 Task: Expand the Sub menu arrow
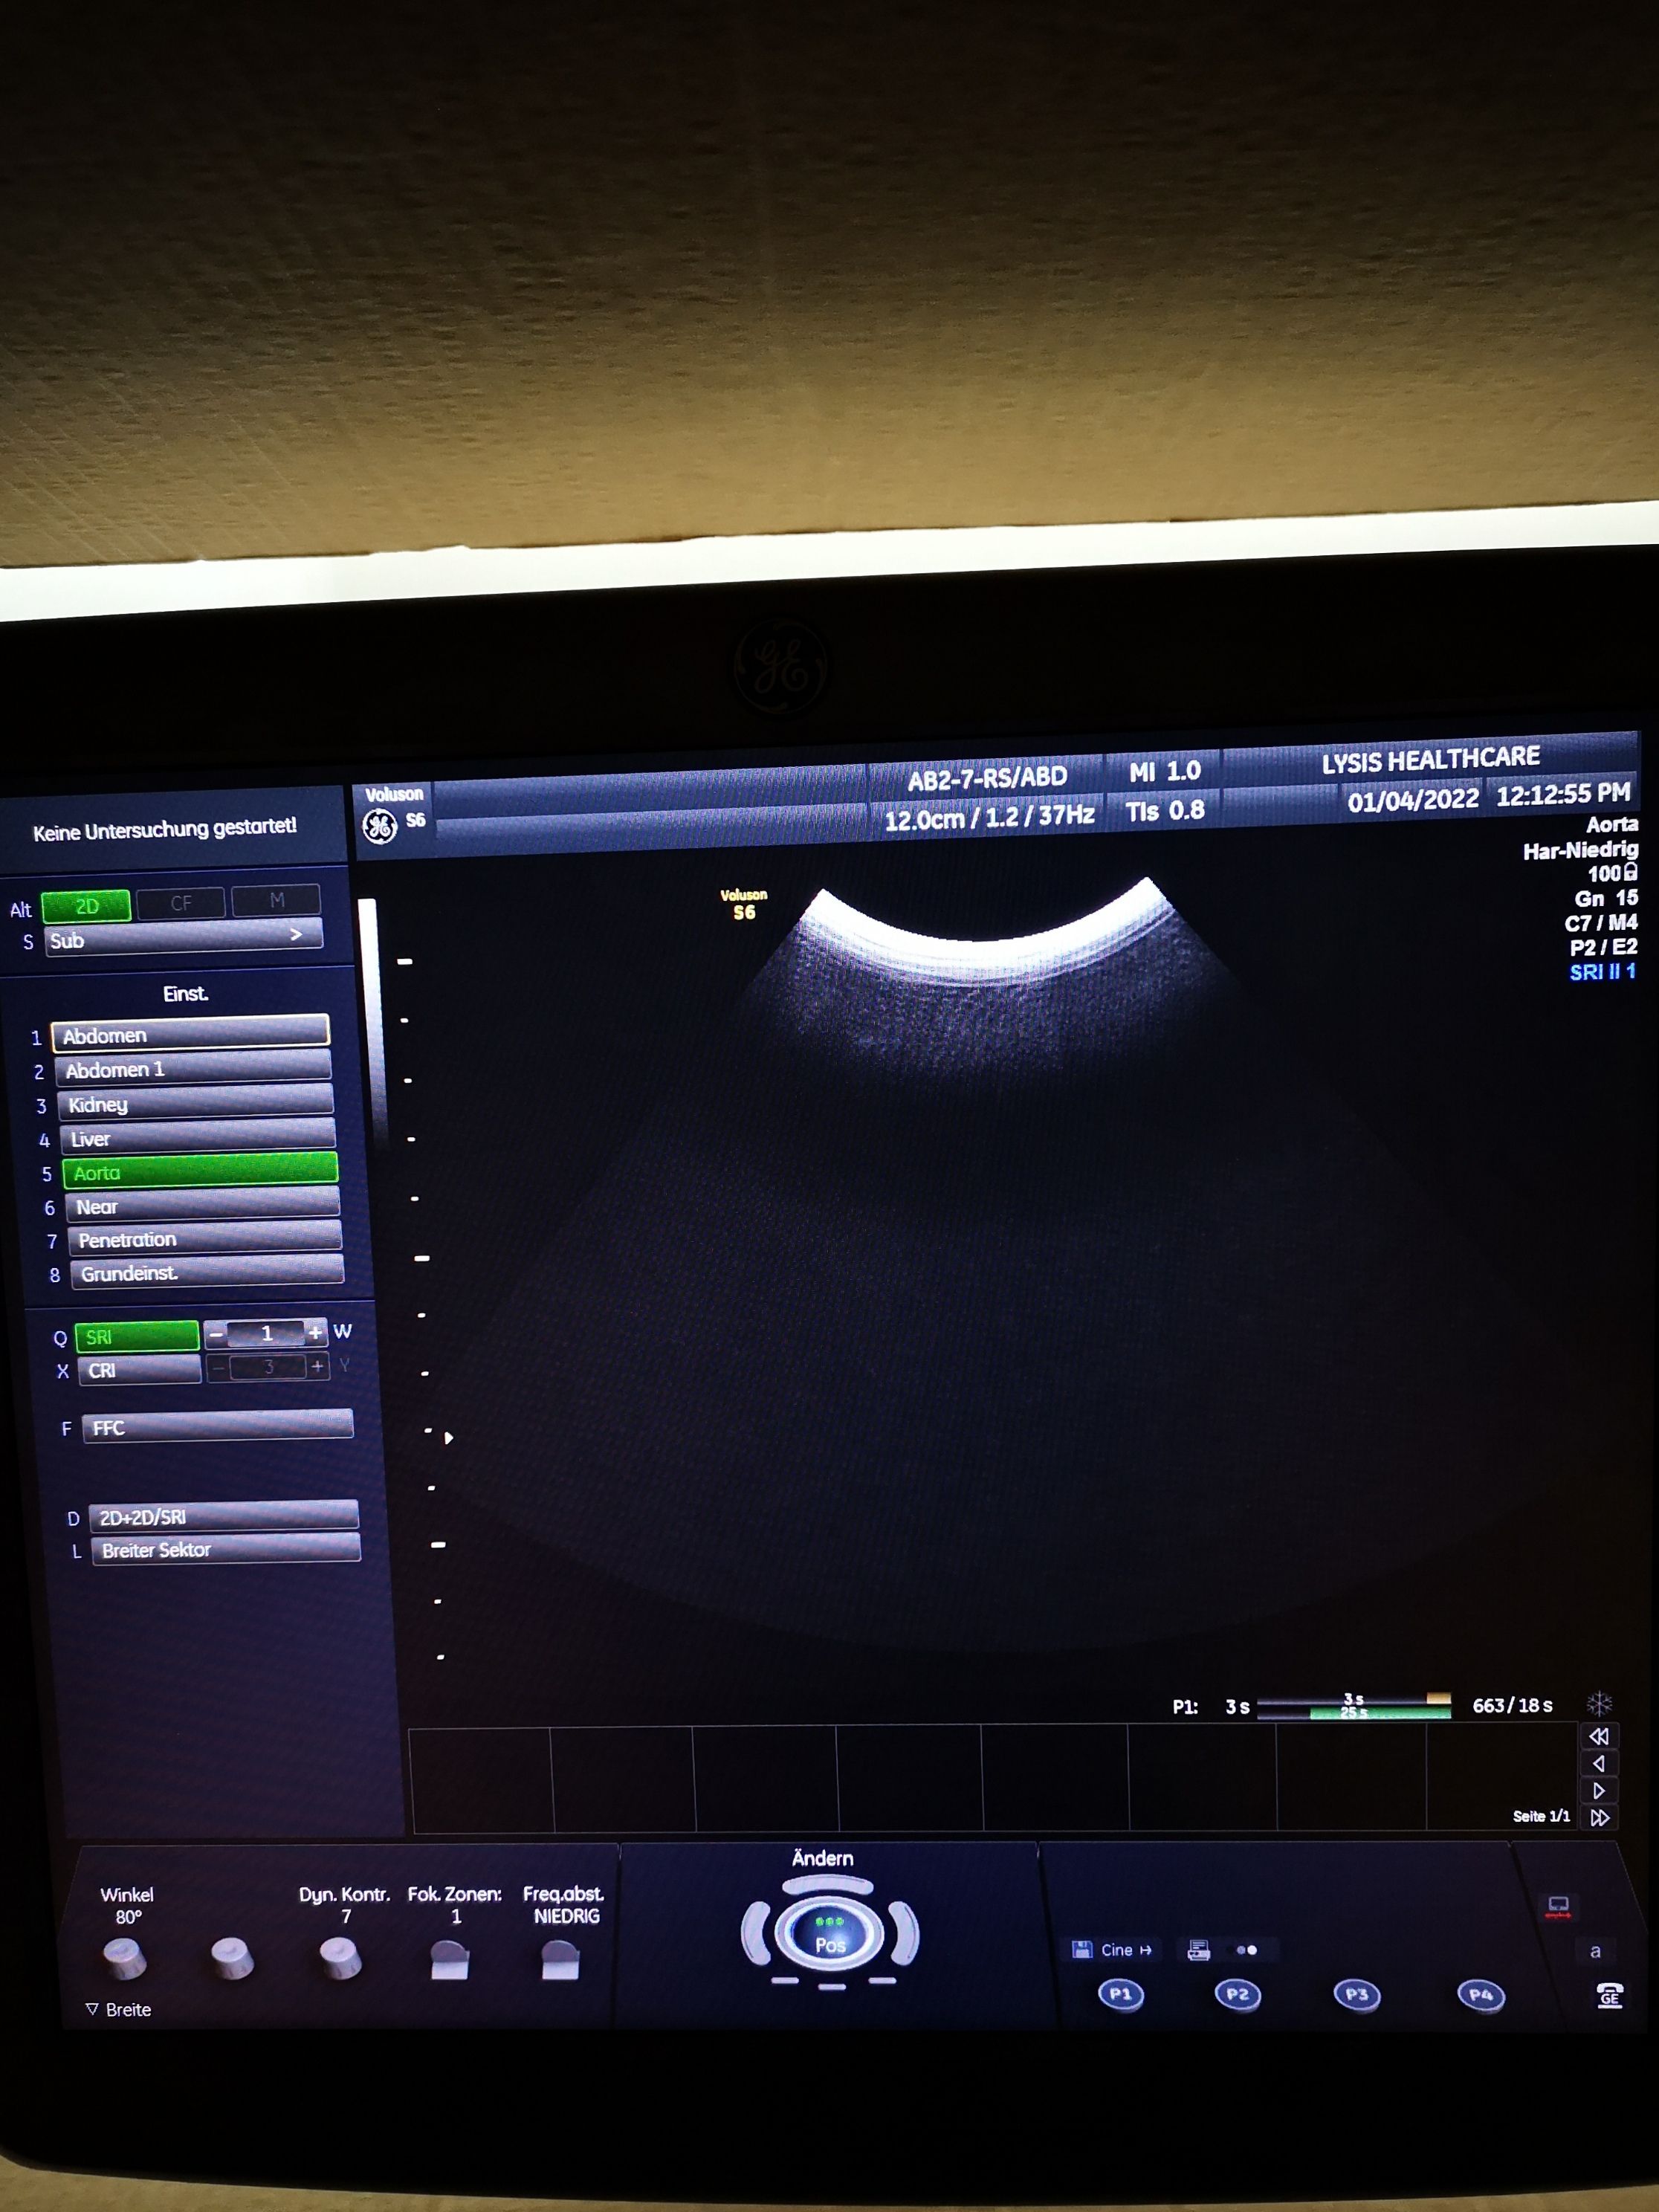[x=295, y=934]
